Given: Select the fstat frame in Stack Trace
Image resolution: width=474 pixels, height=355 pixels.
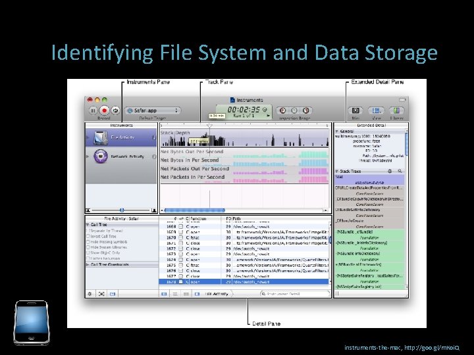Looking at the screenshot, I should click(x=369, y=179).
